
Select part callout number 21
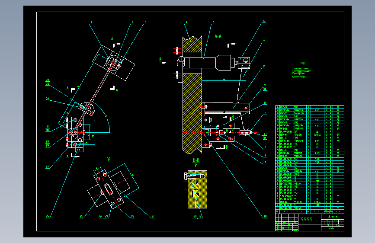point(153,216)
